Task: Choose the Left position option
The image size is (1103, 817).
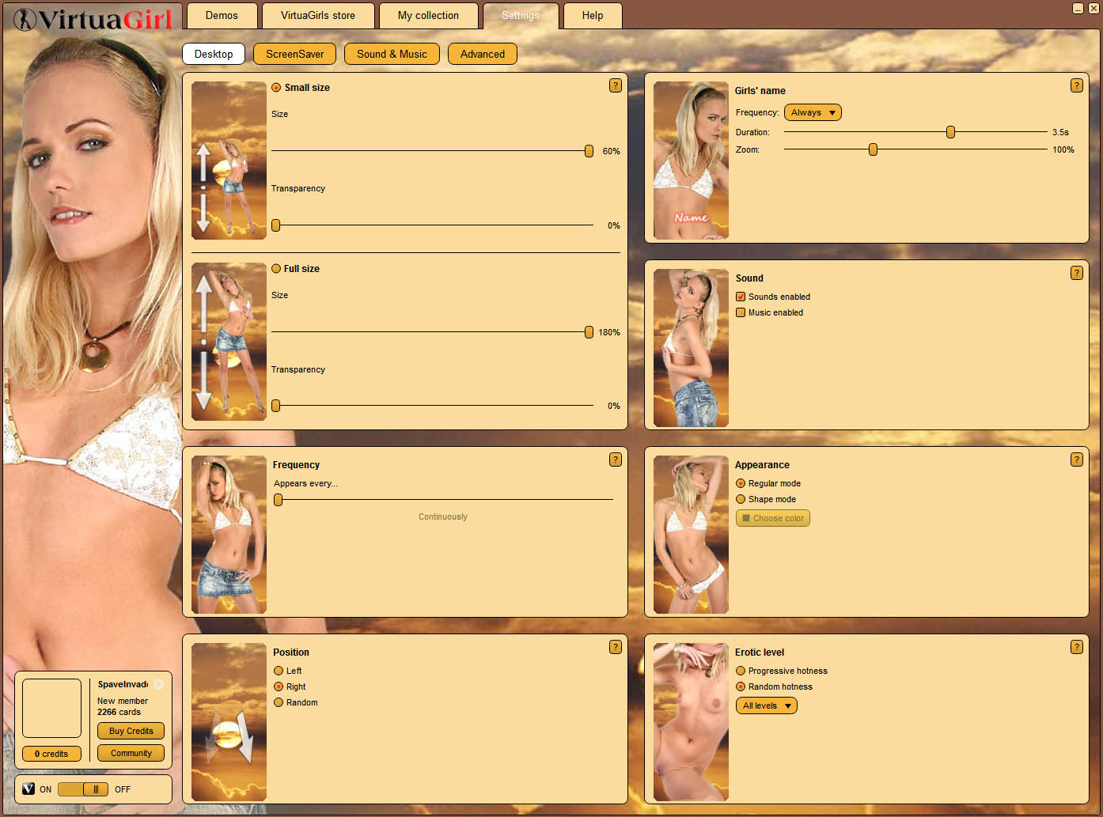Action: 279,671
